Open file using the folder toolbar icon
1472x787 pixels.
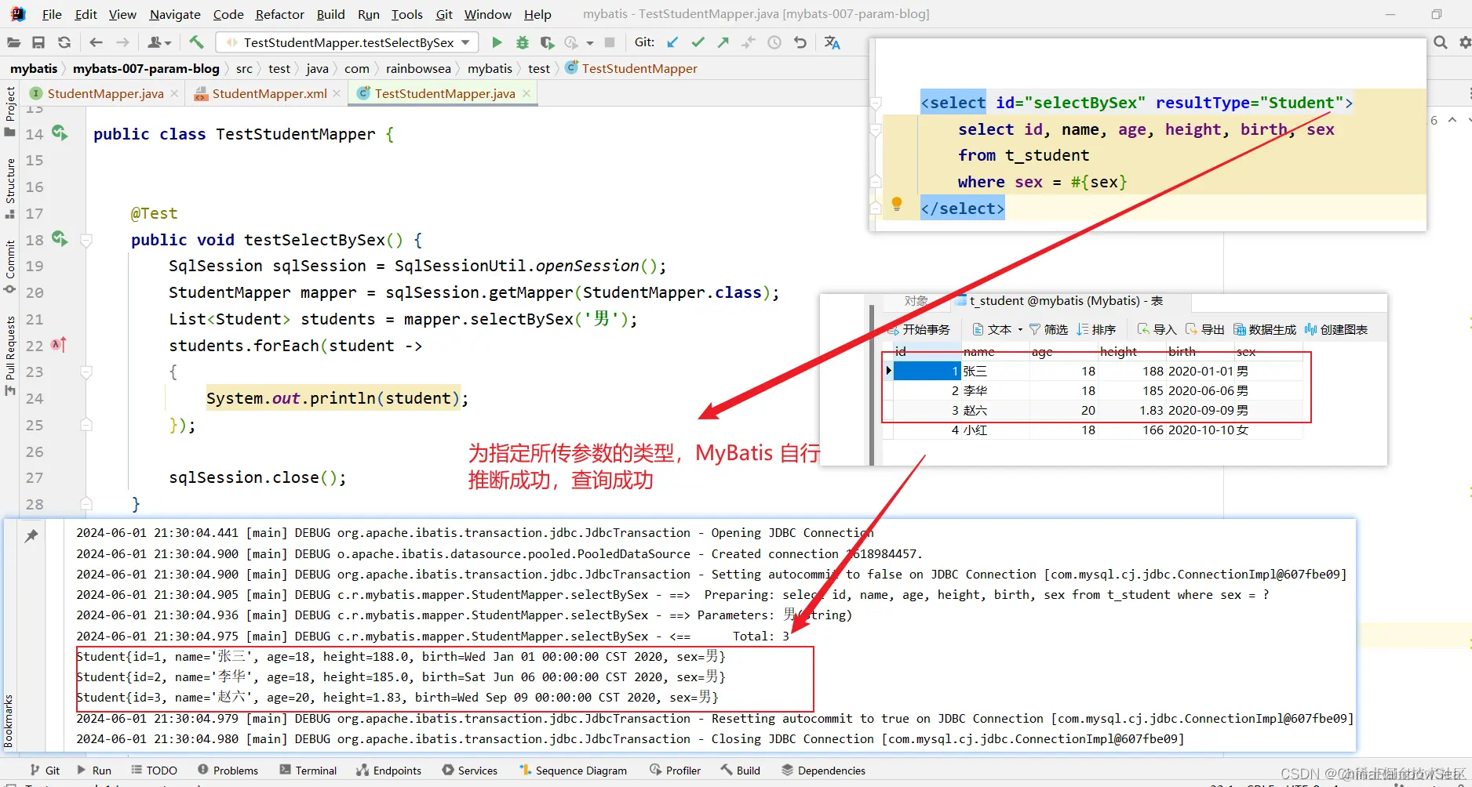click(x=13, y=42)
